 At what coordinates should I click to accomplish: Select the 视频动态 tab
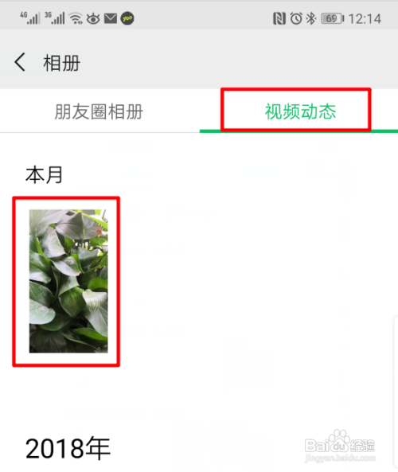[x=300, y=111]
